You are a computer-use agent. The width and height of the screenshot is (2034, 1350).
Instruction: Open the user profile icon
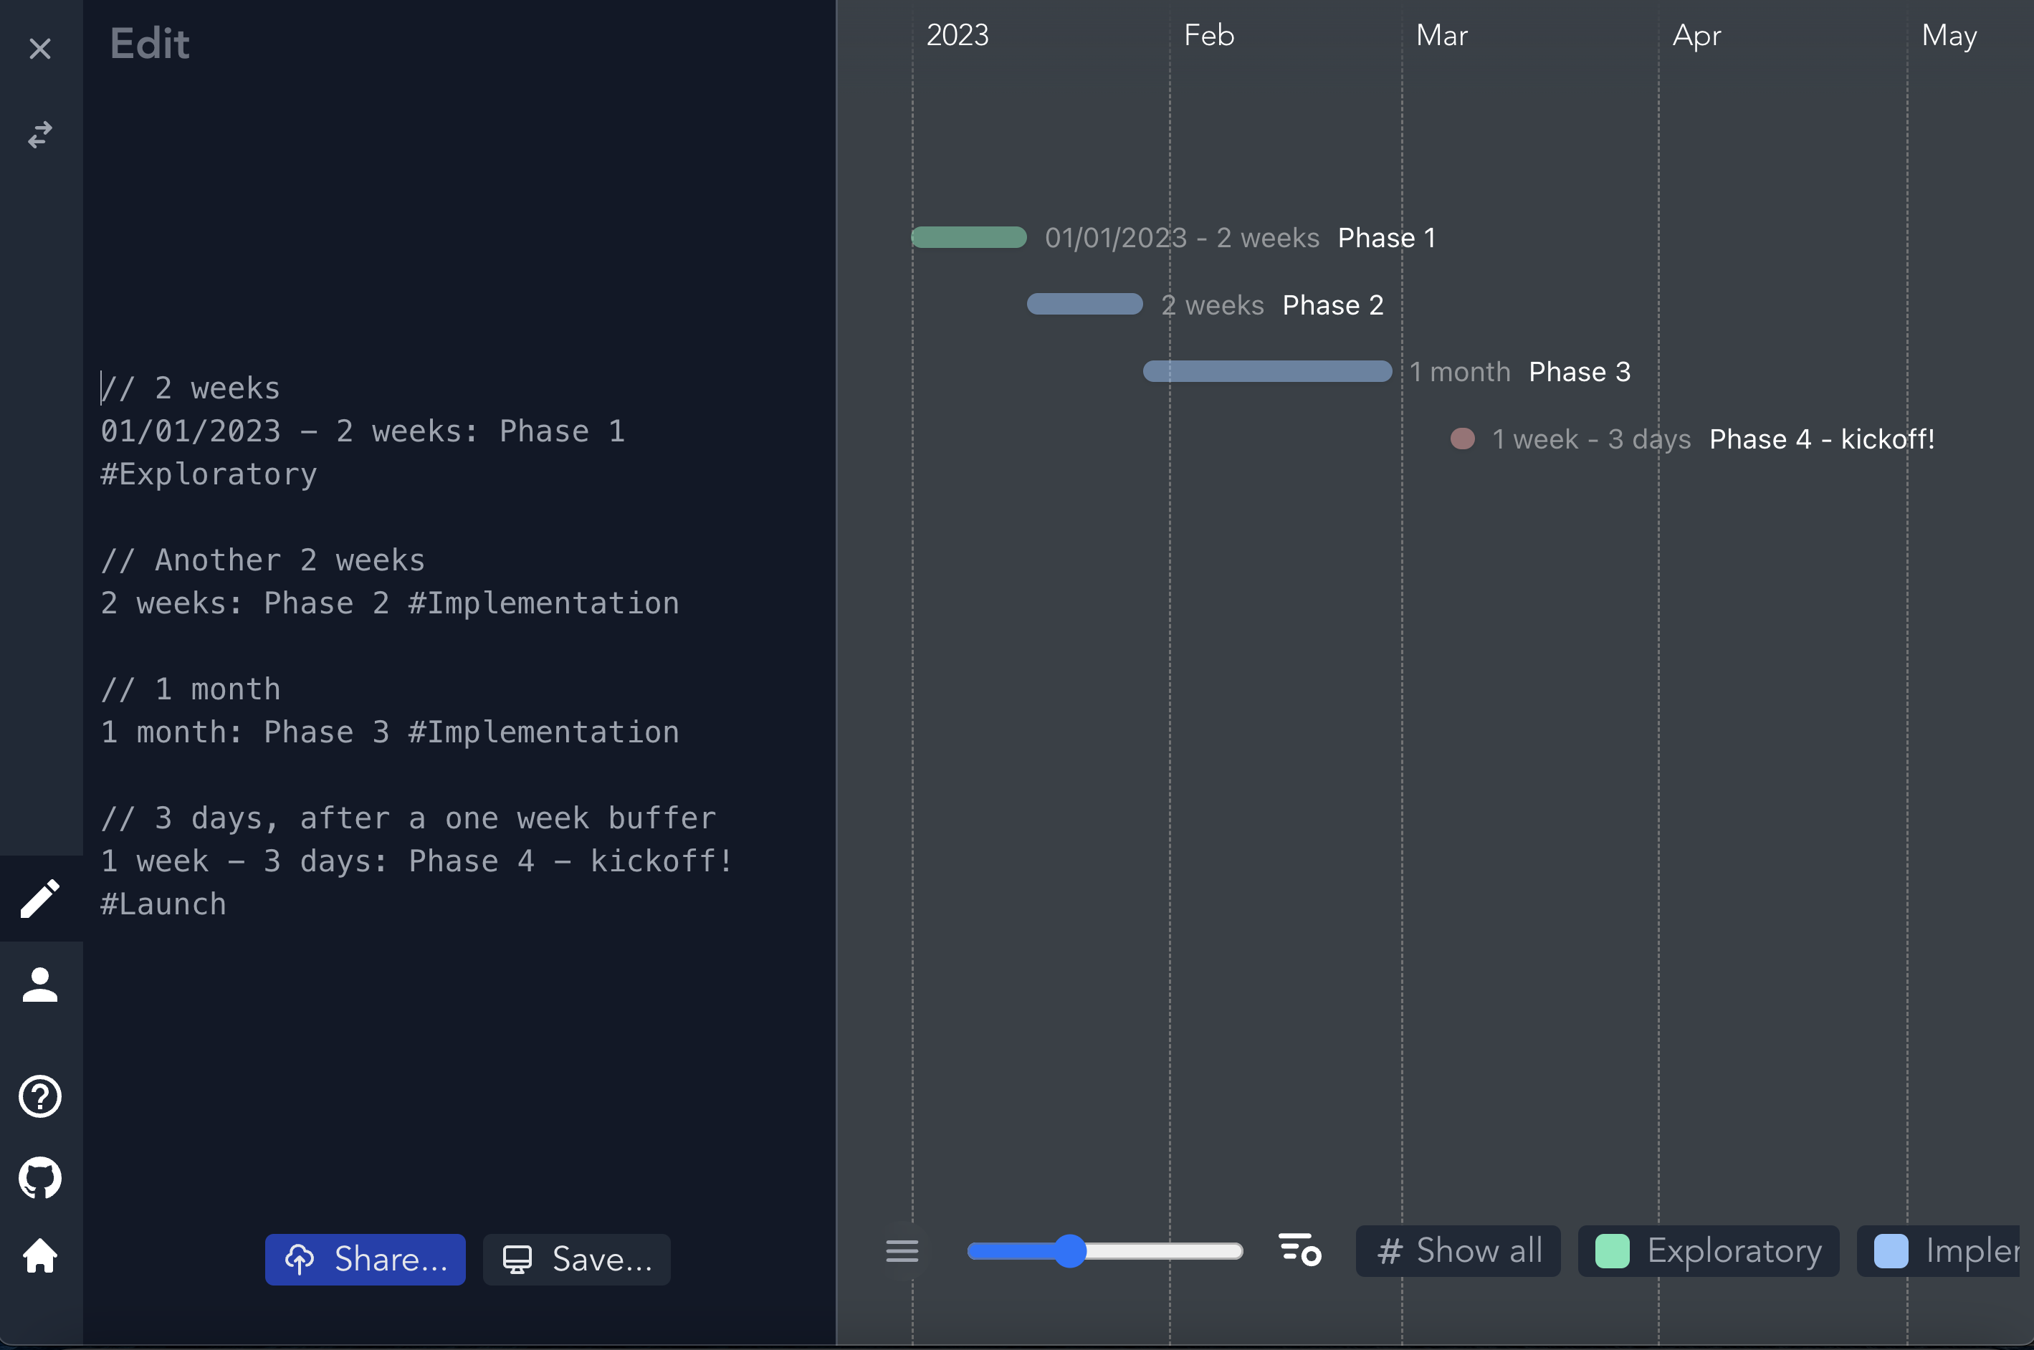point(39,985)
